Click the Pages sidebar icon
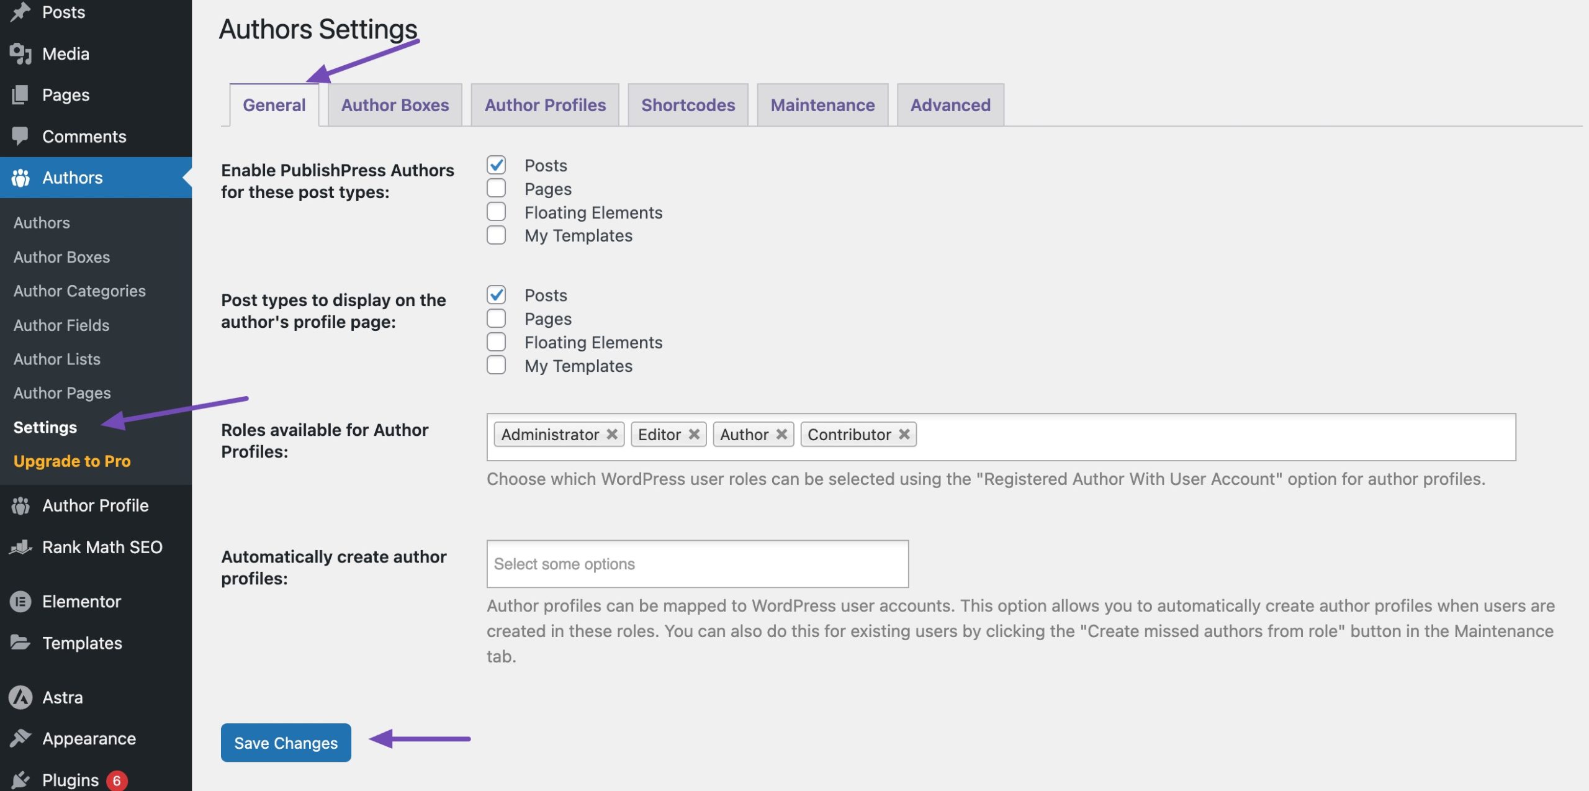This screenshot has height=791, width=1589. click(19, 94)
